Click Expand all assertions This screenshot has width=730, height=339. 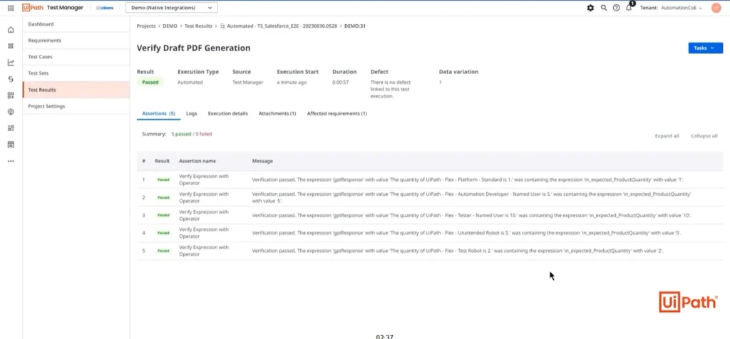pos(667,136)
